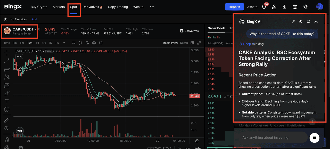330x149 pixels.
Task: Select the 15m timeframe
Action: 30,43
